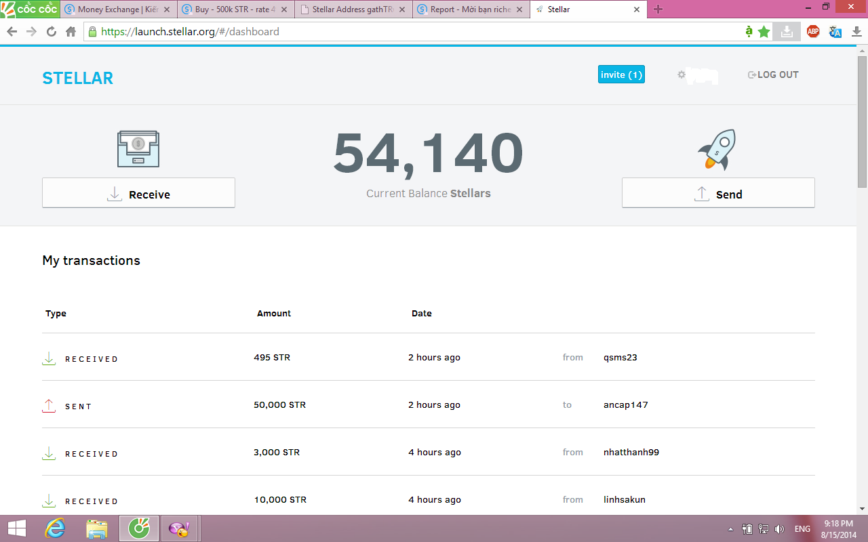Click the 495 STR amount
The height and width of the screenshot is (542, 868).
[272, 358]
